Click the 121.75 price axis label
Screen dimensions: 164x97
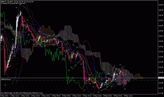pos(161,88)
